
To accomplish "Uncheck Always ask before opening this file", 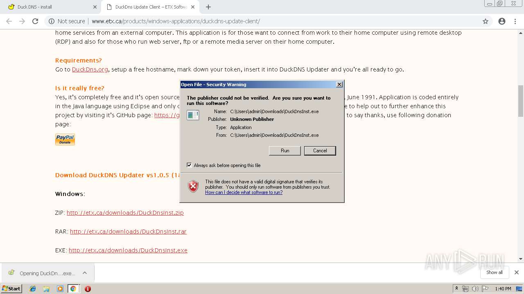I will 189,165.
